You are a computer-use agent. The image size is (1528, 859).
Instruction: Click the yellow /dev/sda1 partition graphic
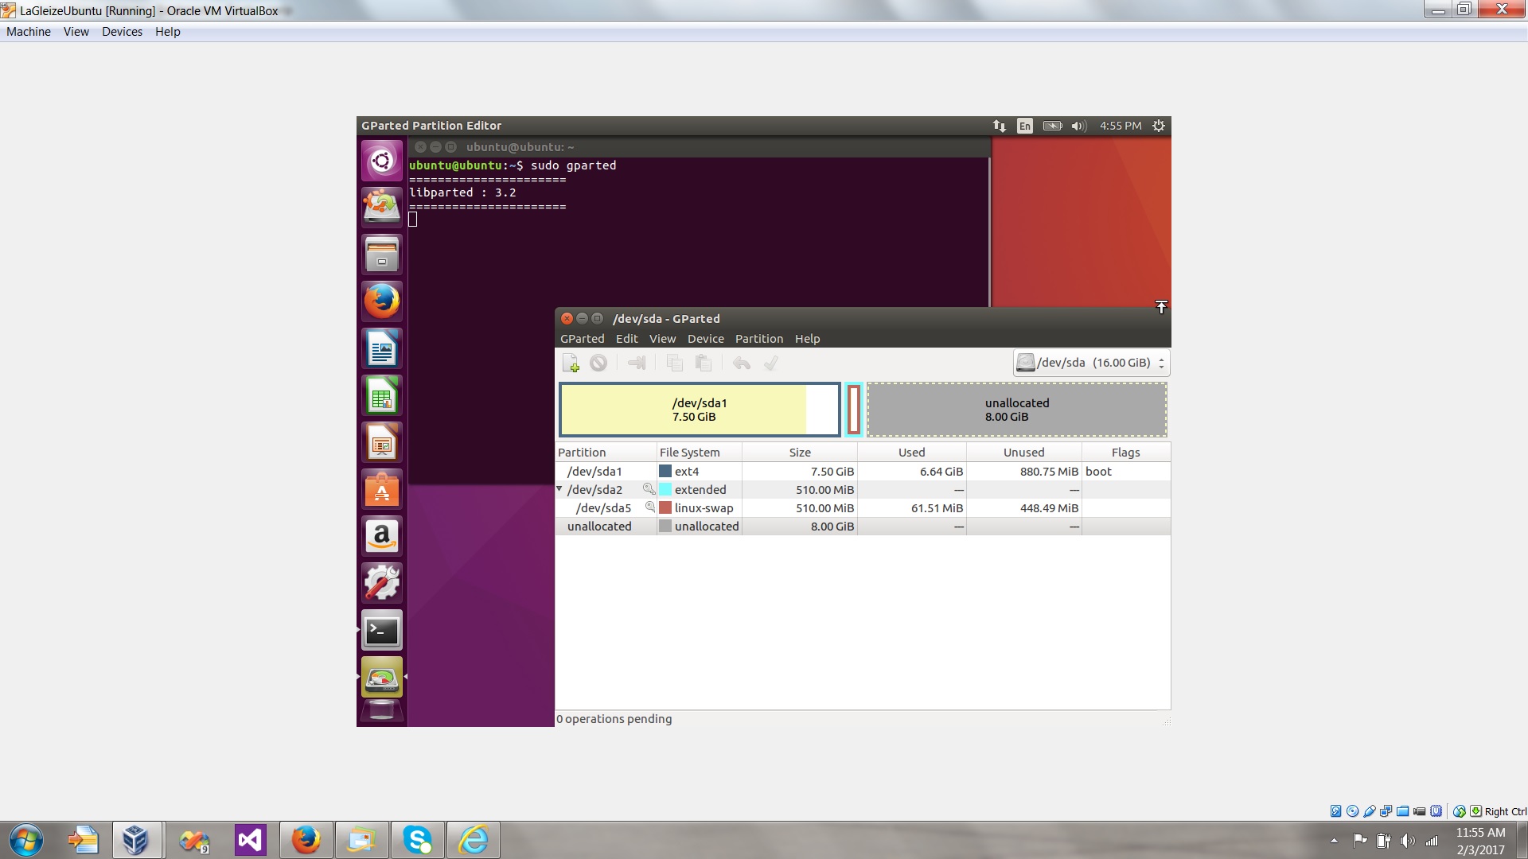tap(700, 409)
